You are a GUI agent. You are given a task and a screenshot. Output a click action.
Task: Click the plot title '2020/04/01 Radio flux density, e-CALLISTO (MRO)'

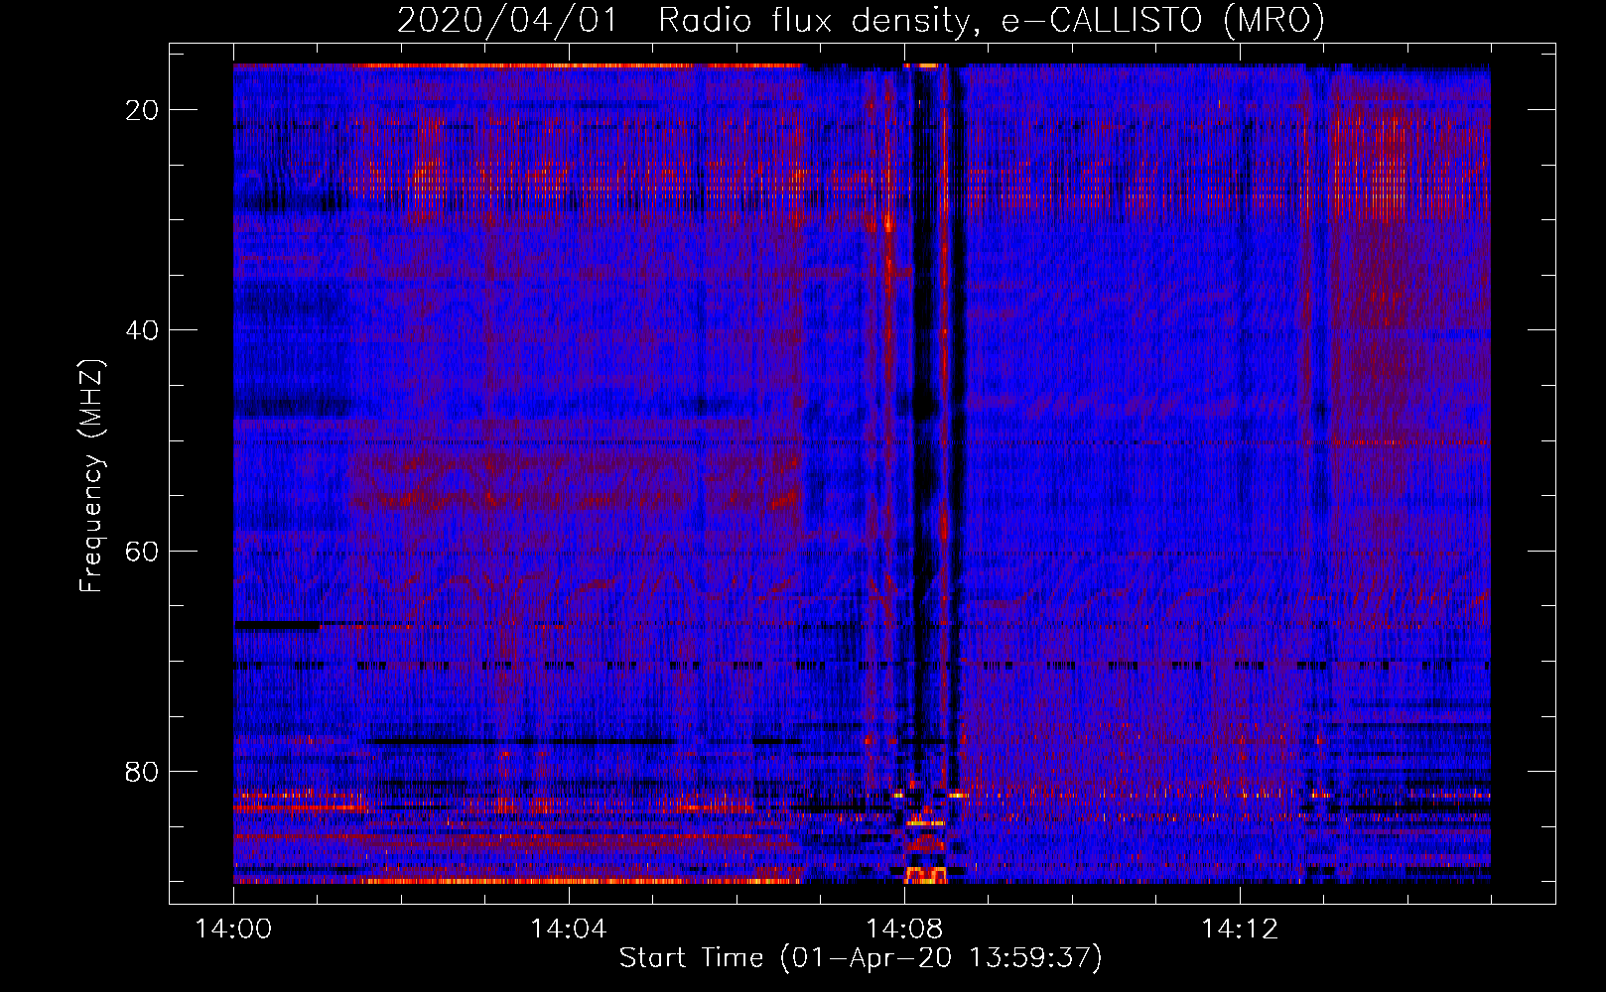coord(861,20)
